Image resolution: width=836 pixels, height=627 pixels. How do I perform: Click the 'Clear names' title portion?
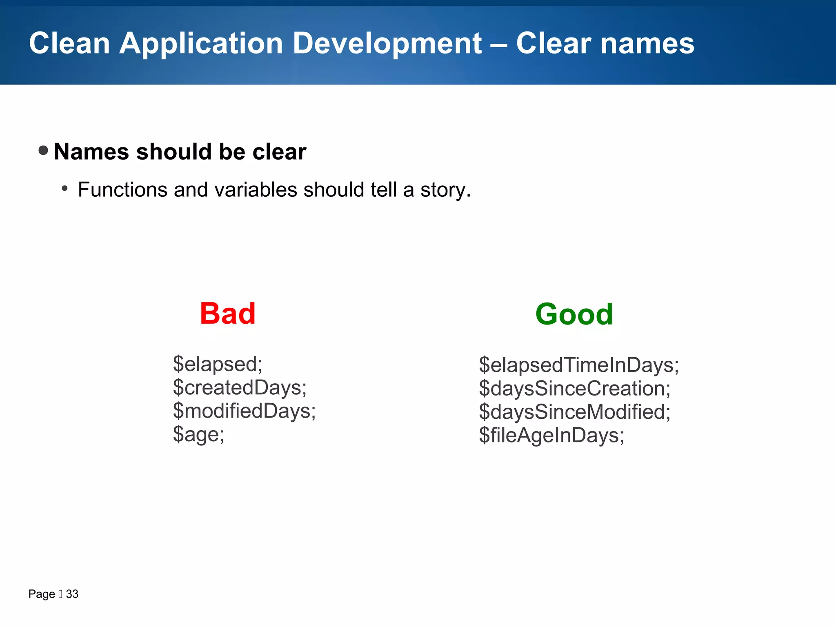pyautogui.click(x=605, y=43)
